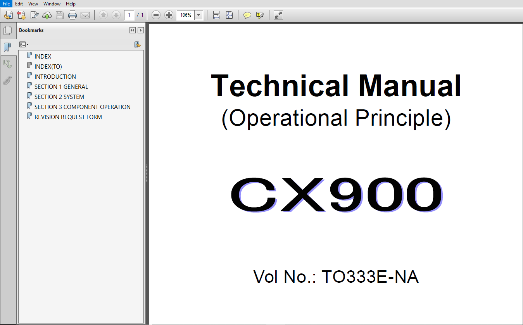
Task: Toggle Read Mode fullscreen icon
Action: (x=278, y=15)
